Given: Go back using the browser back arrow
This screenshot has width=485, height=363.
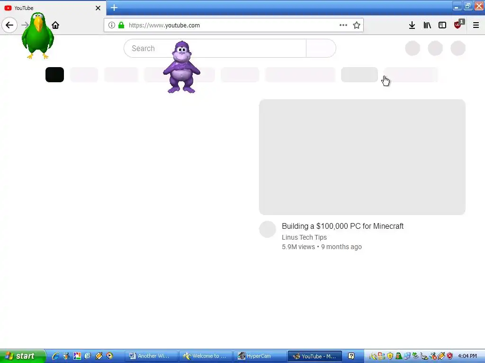Looking at the screenshot, I should [x=9, y=25].
